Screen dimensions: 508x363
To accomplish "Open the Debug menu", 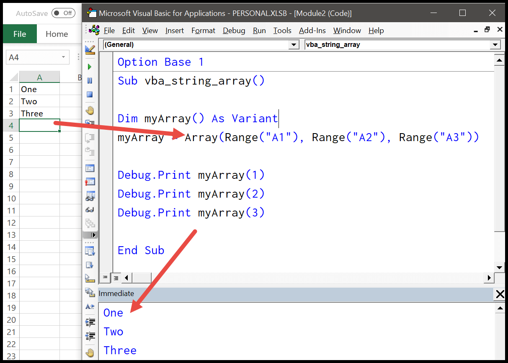I will click(x=234, y=31).
